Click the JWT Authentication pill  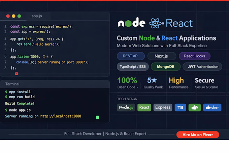(x=202, y=67)
